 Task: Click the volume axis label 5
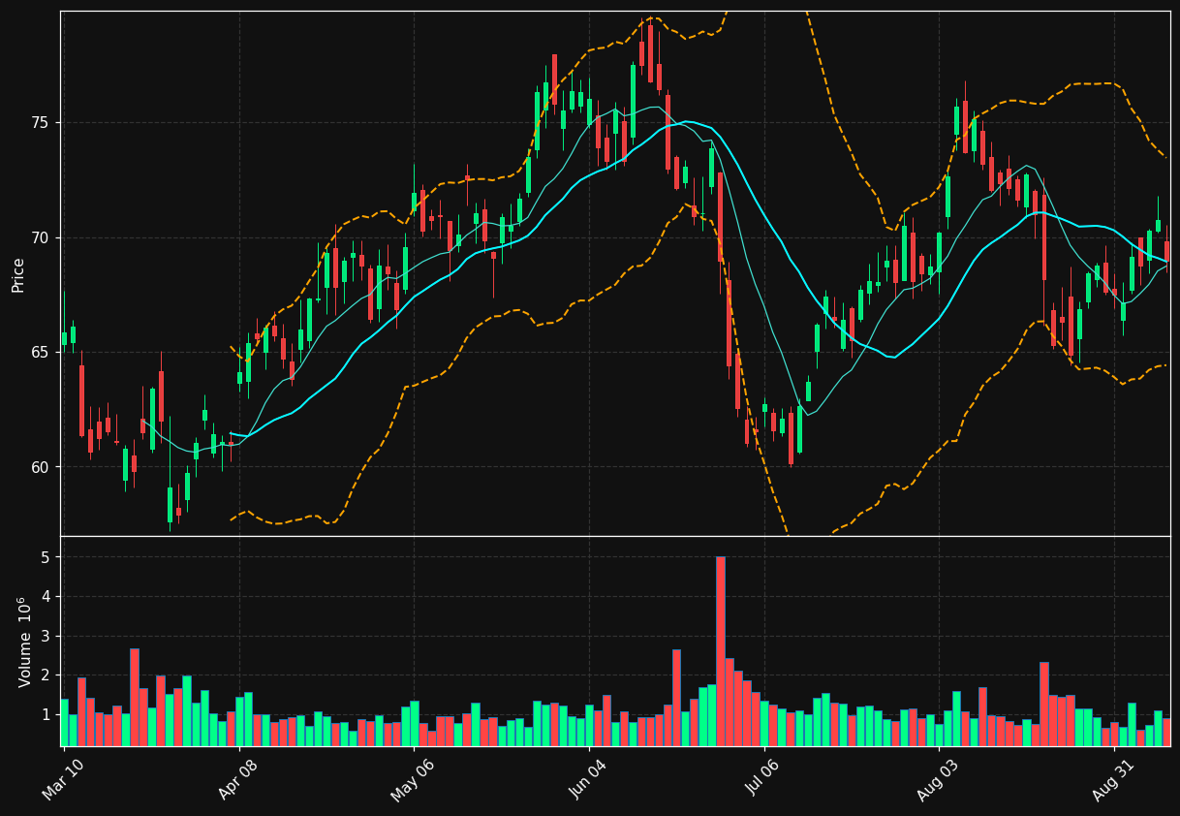[46, 557]
